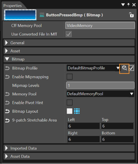This screenshot has height=164, width=138.
Task: Click the Mipmap Levels field
Action: coord(100,85)
